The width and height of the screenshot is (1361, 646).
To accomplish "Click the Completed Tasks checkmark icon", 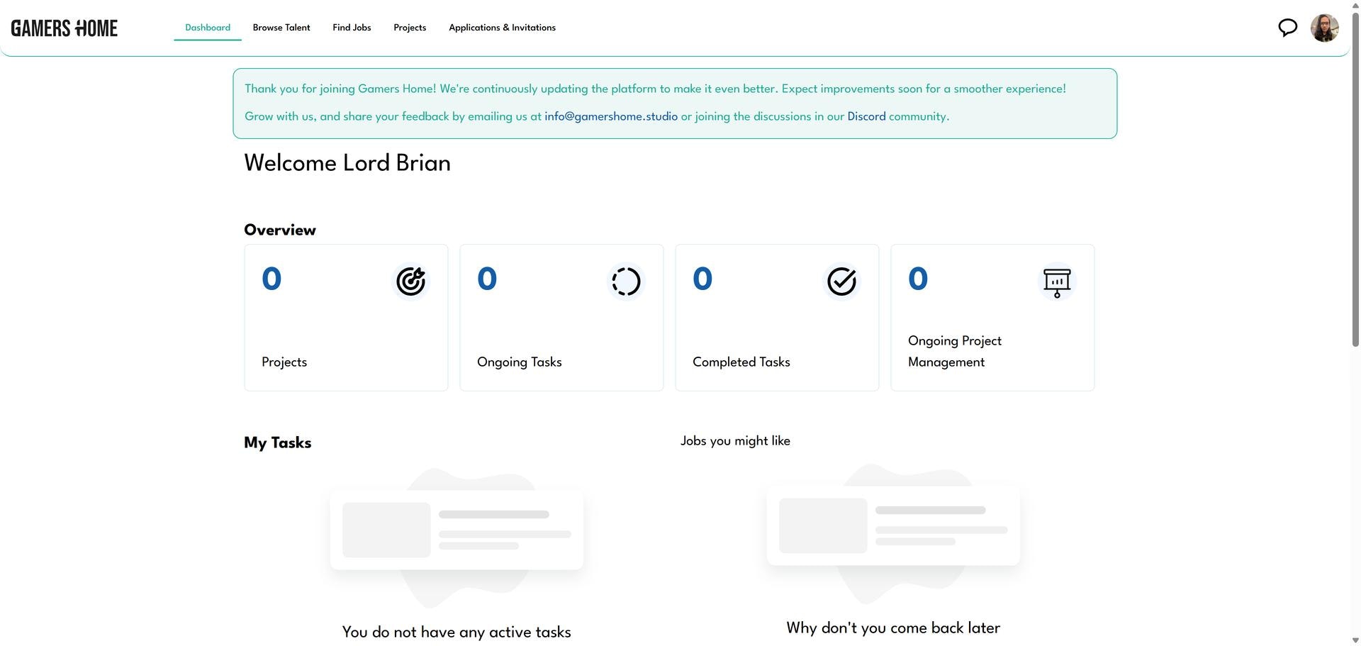I will tap(842, 282).
